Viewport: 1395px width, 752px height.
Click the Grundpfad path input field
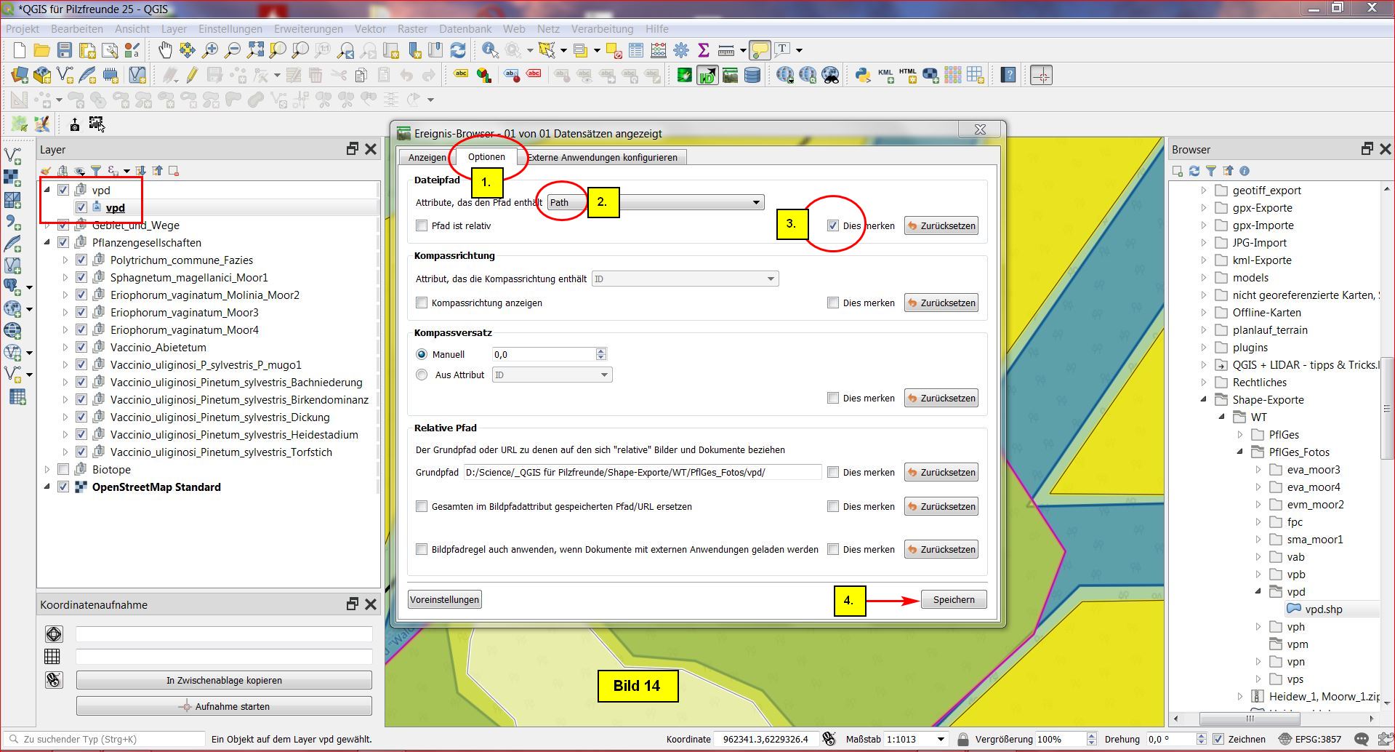(642, 472)
